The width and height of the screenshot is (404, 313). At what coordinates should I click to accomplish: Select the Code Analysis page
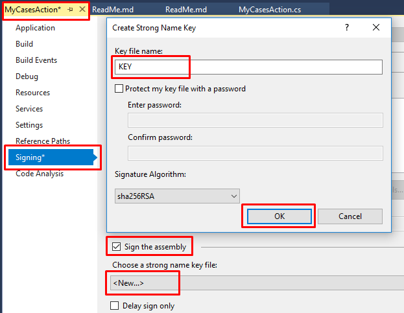tap(40, 174)
